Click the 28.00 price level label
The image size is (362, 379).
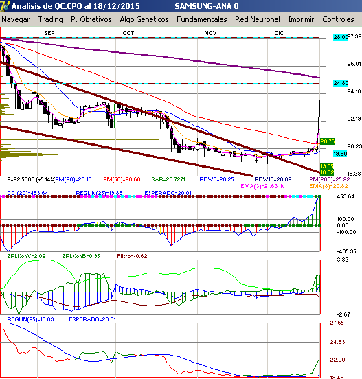(x=341, y=37)
